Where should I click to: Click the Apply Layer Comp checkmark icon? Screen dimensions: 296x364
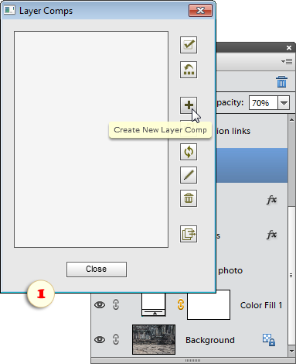[x=189, y=45]
